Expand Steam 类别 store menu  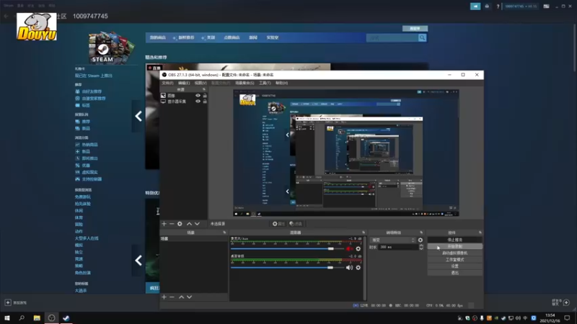click(x=208, y=37)
